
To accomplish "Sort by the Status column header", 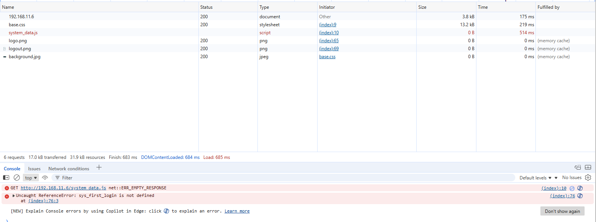I will pyautogui.click(x=228, y=7).
